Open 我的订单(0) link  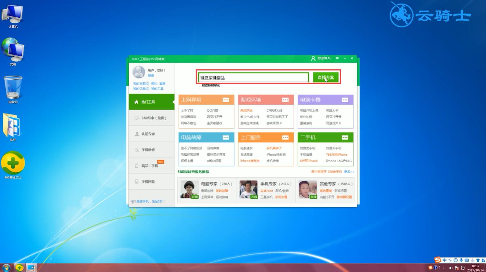pos(141,88)
